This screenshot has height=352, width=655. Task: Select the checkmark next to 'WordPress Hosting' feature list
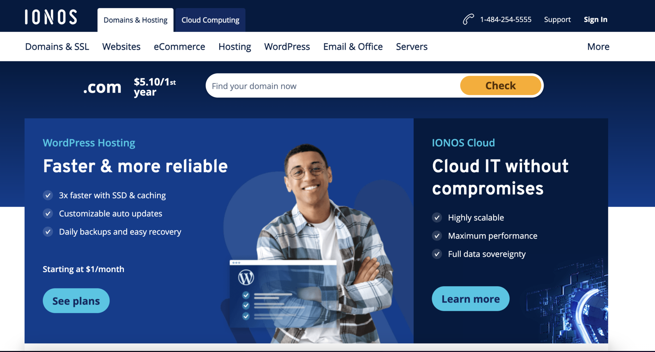coord(48,195)
